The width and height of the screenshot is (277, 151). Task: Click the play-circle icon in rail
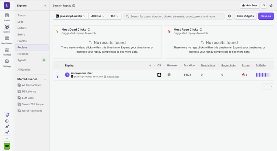pyautogui.click(x=7, y=121)
